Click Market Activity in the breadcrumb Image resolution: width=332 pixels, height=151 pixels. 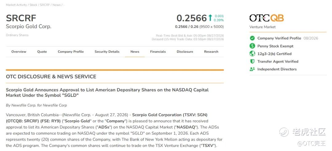[16, 5]
